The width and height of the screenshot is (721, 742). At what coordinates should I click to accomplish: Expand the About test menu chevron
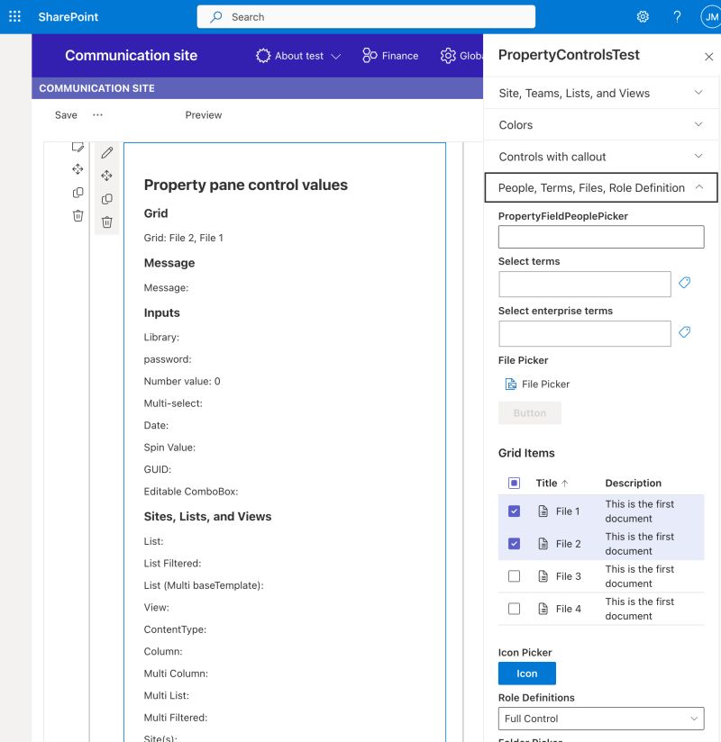pos(336,57)
